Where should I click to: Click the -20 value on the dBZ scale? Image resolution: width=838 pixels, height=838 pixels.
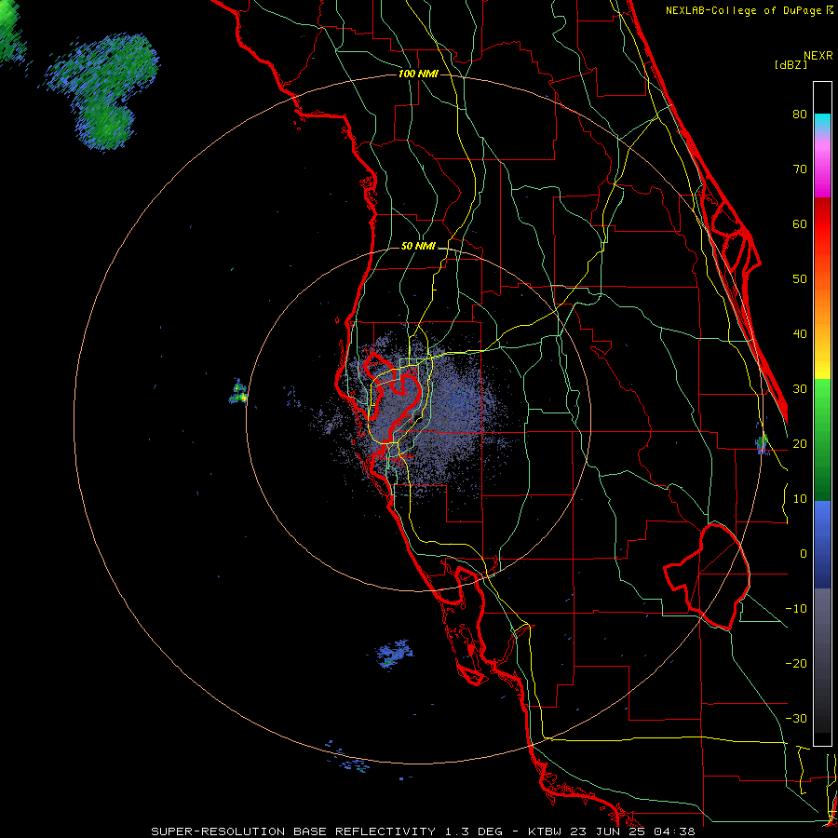coord(796,664)
